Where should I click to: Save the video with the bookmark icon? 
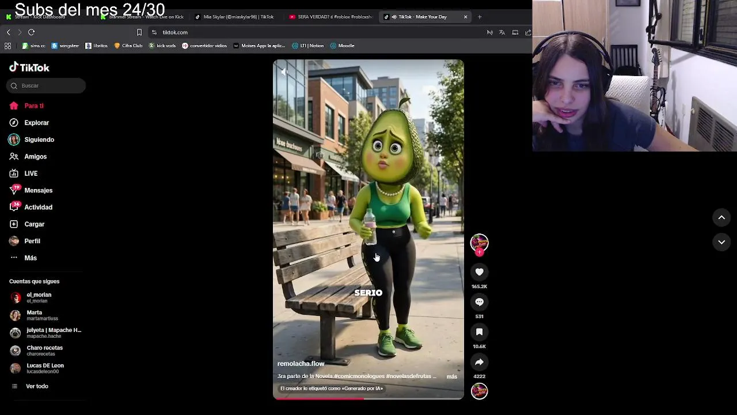coord(479,332)
